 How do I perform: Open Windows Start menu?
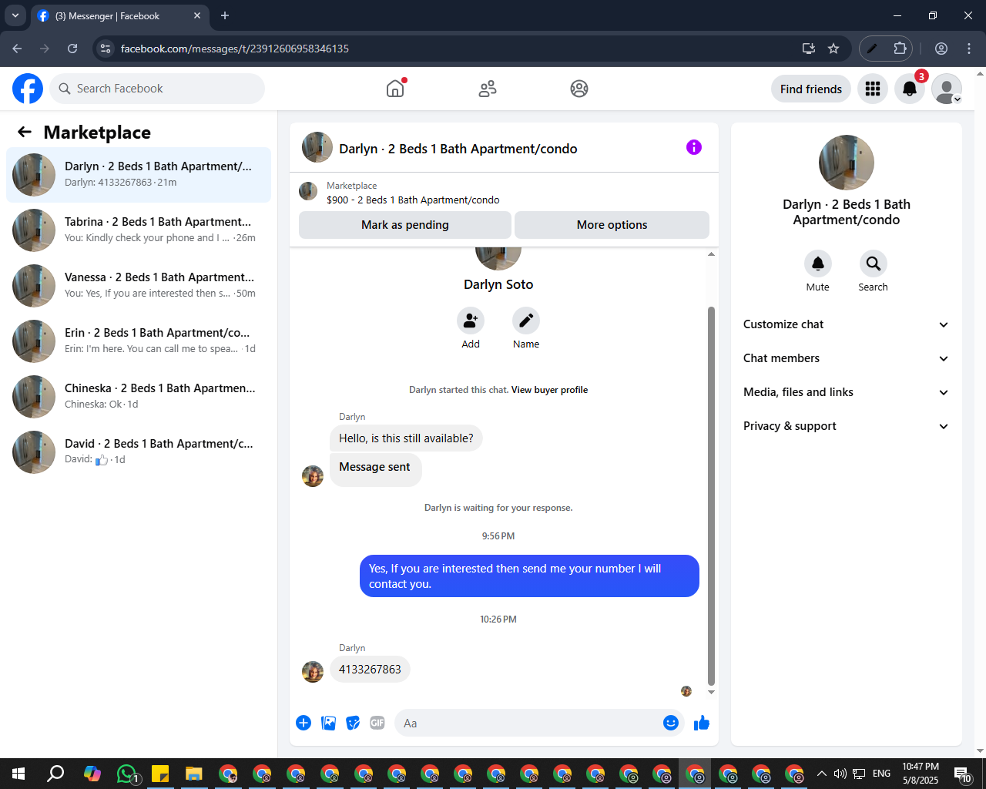(18, 774)
